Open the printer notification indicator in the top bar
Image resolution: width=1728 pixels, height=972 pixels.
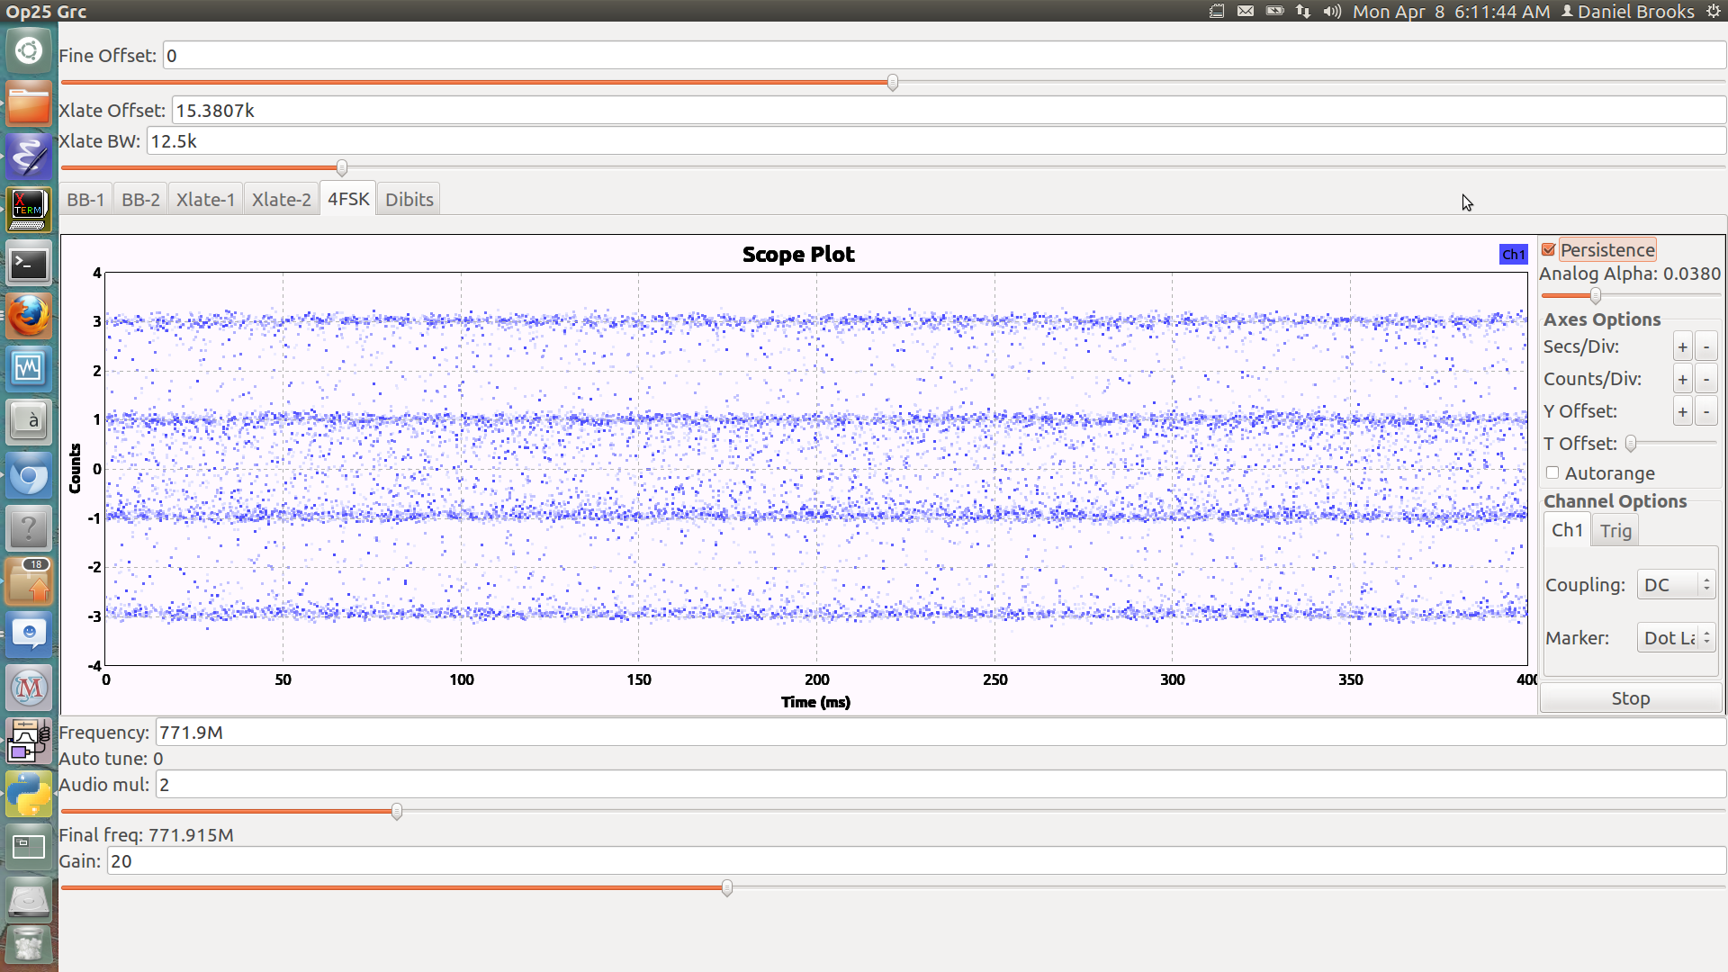(1217, 11)
